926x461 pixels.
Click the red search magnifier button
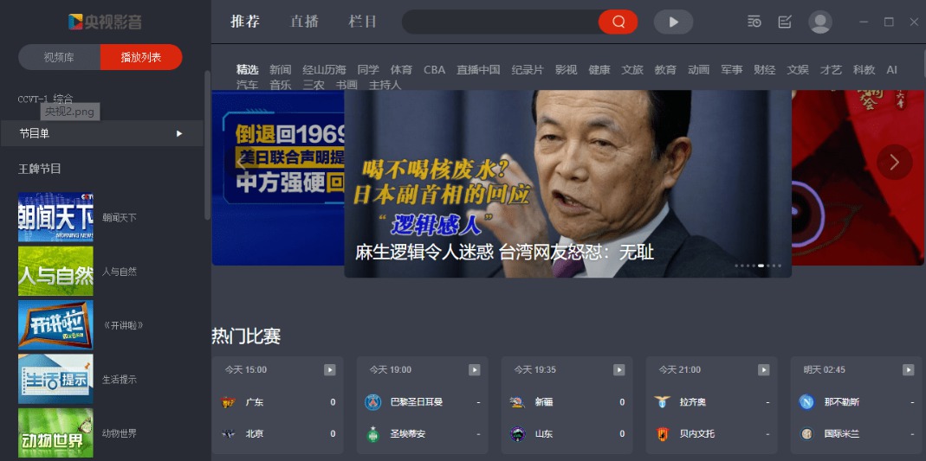click(x=618, y=22)
